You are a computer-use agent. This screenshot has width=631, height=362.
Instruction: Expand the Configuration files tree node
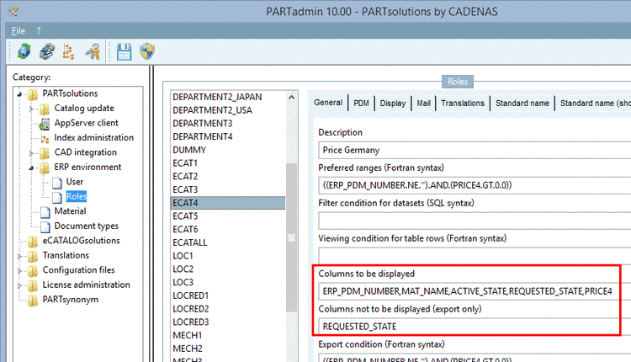coord(19,270)
